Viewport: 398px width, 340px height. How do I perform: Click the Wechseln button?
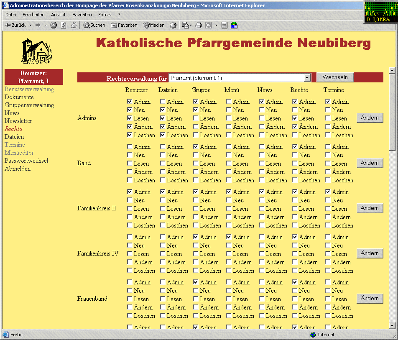click(x=335, y=77)
